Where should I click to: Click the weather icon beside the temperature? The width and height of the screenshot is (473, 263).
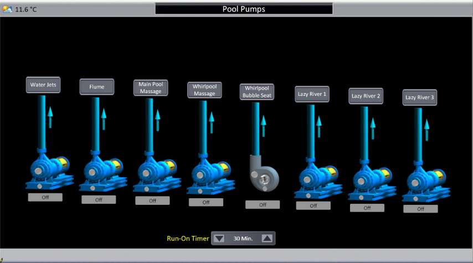[x=7, y=9]
